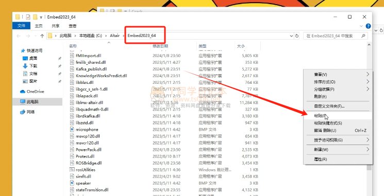
Task: Sort files by the 修改日期 column header
Action: point(160,46)
